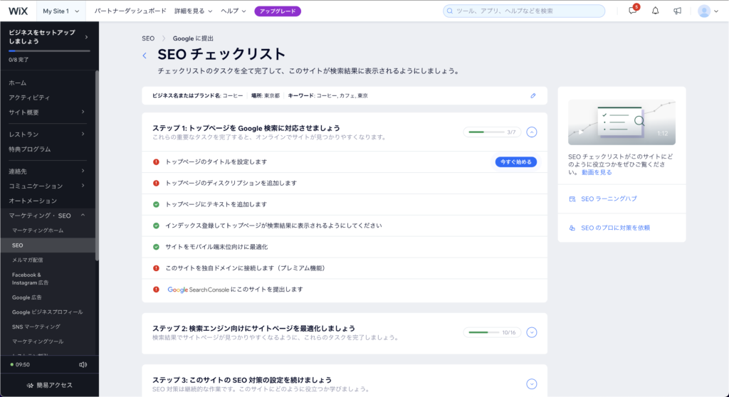
Task: Click red alert icon for 独自ドメイン row
Action: (x=156, y=268)
